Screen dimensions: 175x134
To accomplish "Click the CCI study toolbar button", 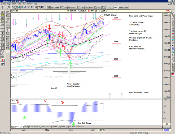I will [x=52, y=7].
